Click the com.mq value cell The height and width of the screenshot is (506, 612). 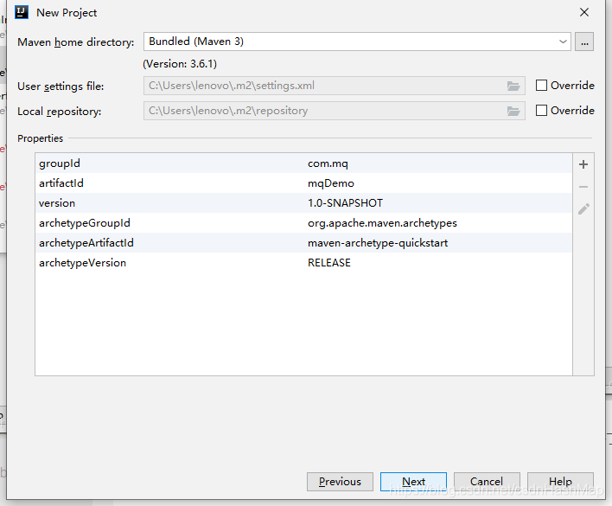(x=328, y=163)
